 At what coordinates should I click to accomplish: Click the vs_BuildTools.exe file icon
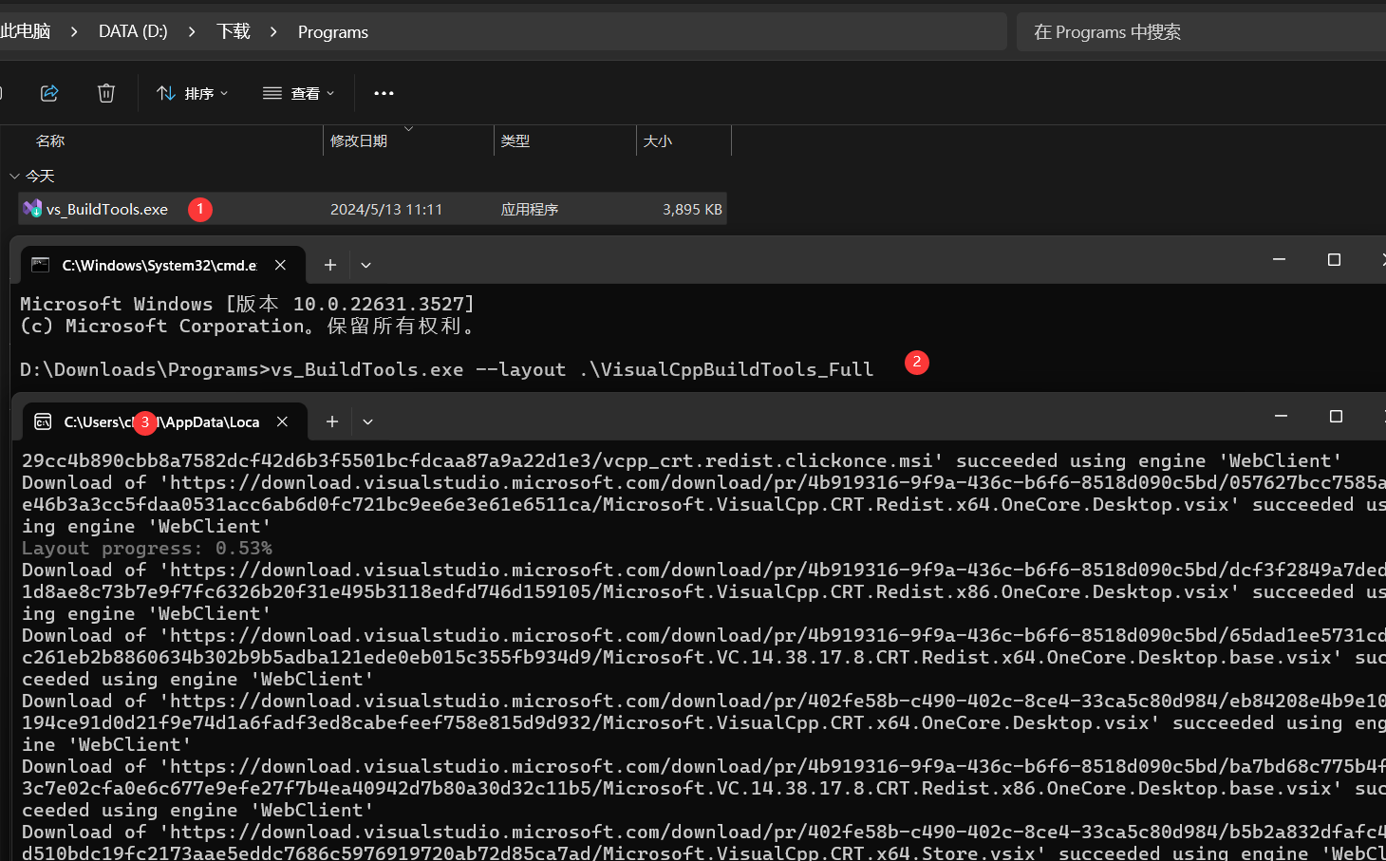[x=32, y=209]
